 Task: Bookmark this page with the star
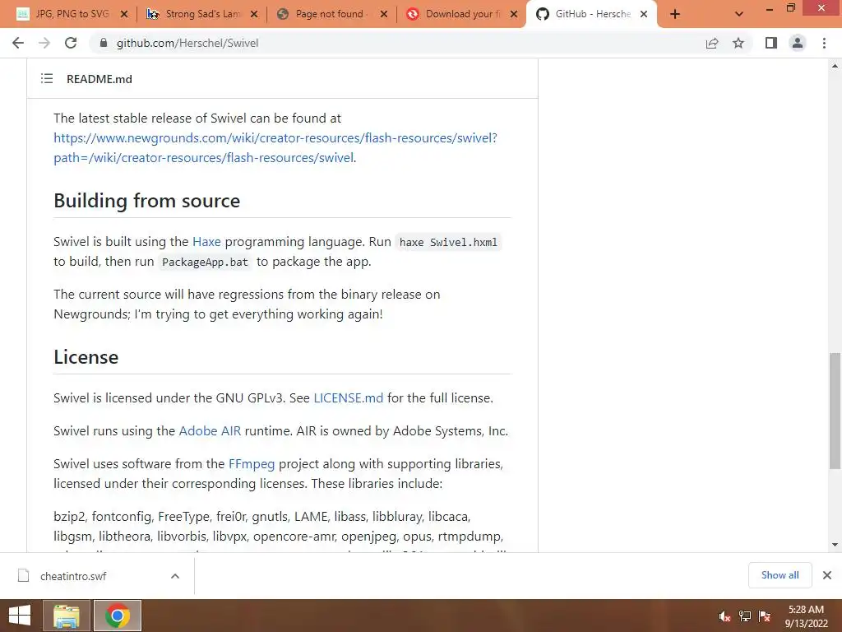coord(738,43)
